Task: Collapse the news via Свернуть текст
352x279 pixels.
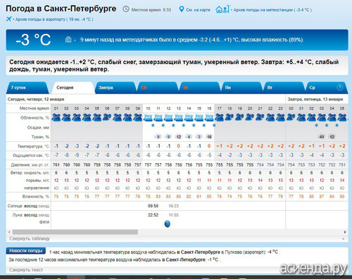Action: click(26, 270)
